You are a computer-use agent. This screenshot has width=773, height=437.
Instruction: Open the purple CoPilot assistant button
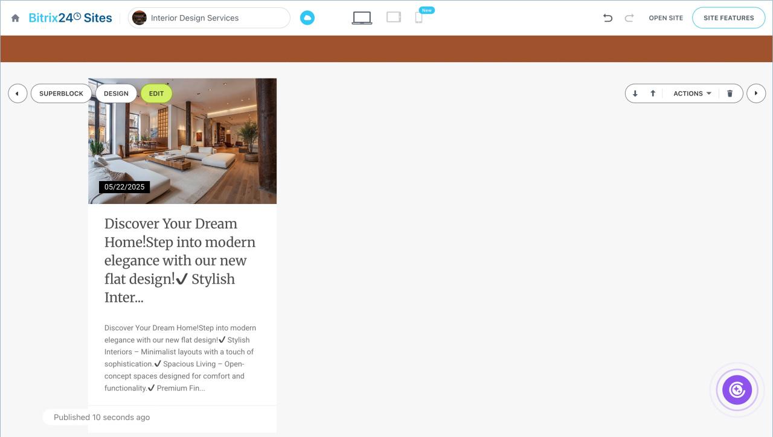pyautogui.click(x=737, y=389)
